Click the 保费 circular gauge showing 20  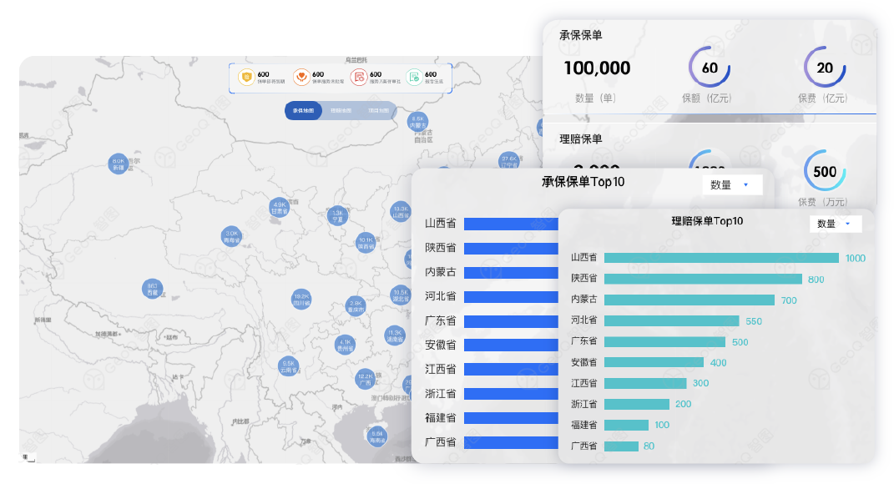pyautogui.click(x=825, y=68)
